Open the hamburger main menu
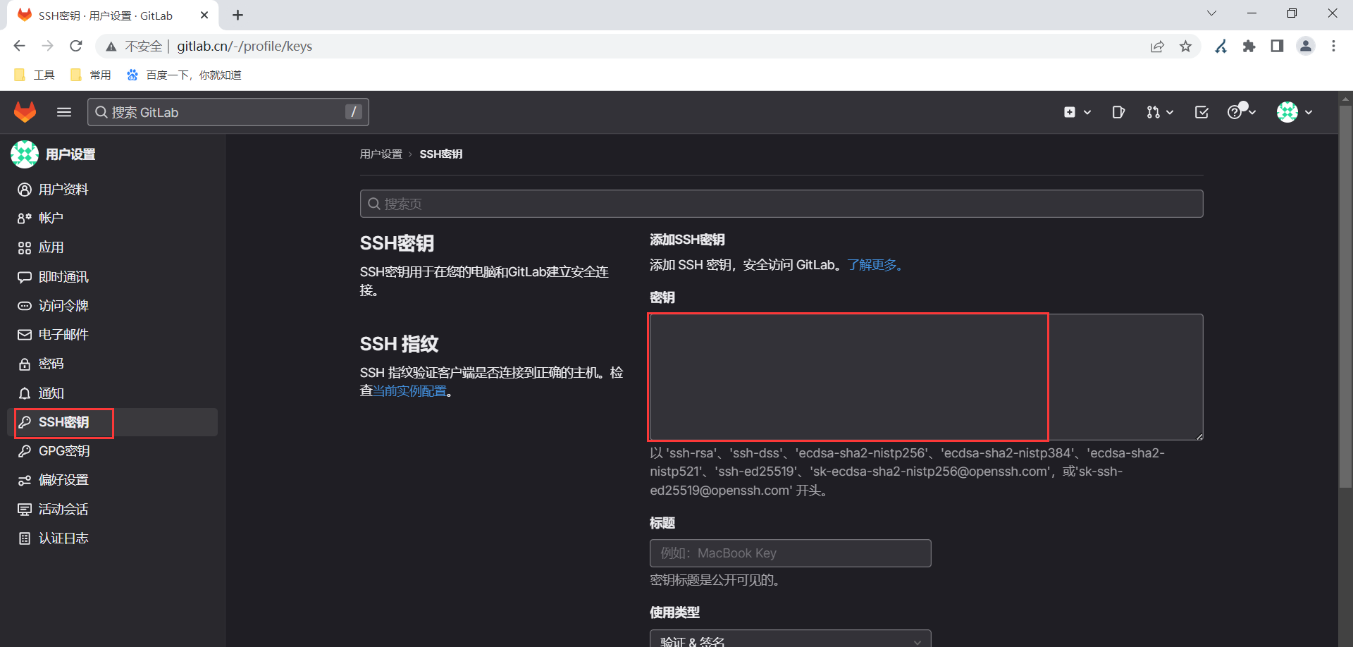Image resolution: width=1353 pixels, height=647 pixels. click(64, 112)
